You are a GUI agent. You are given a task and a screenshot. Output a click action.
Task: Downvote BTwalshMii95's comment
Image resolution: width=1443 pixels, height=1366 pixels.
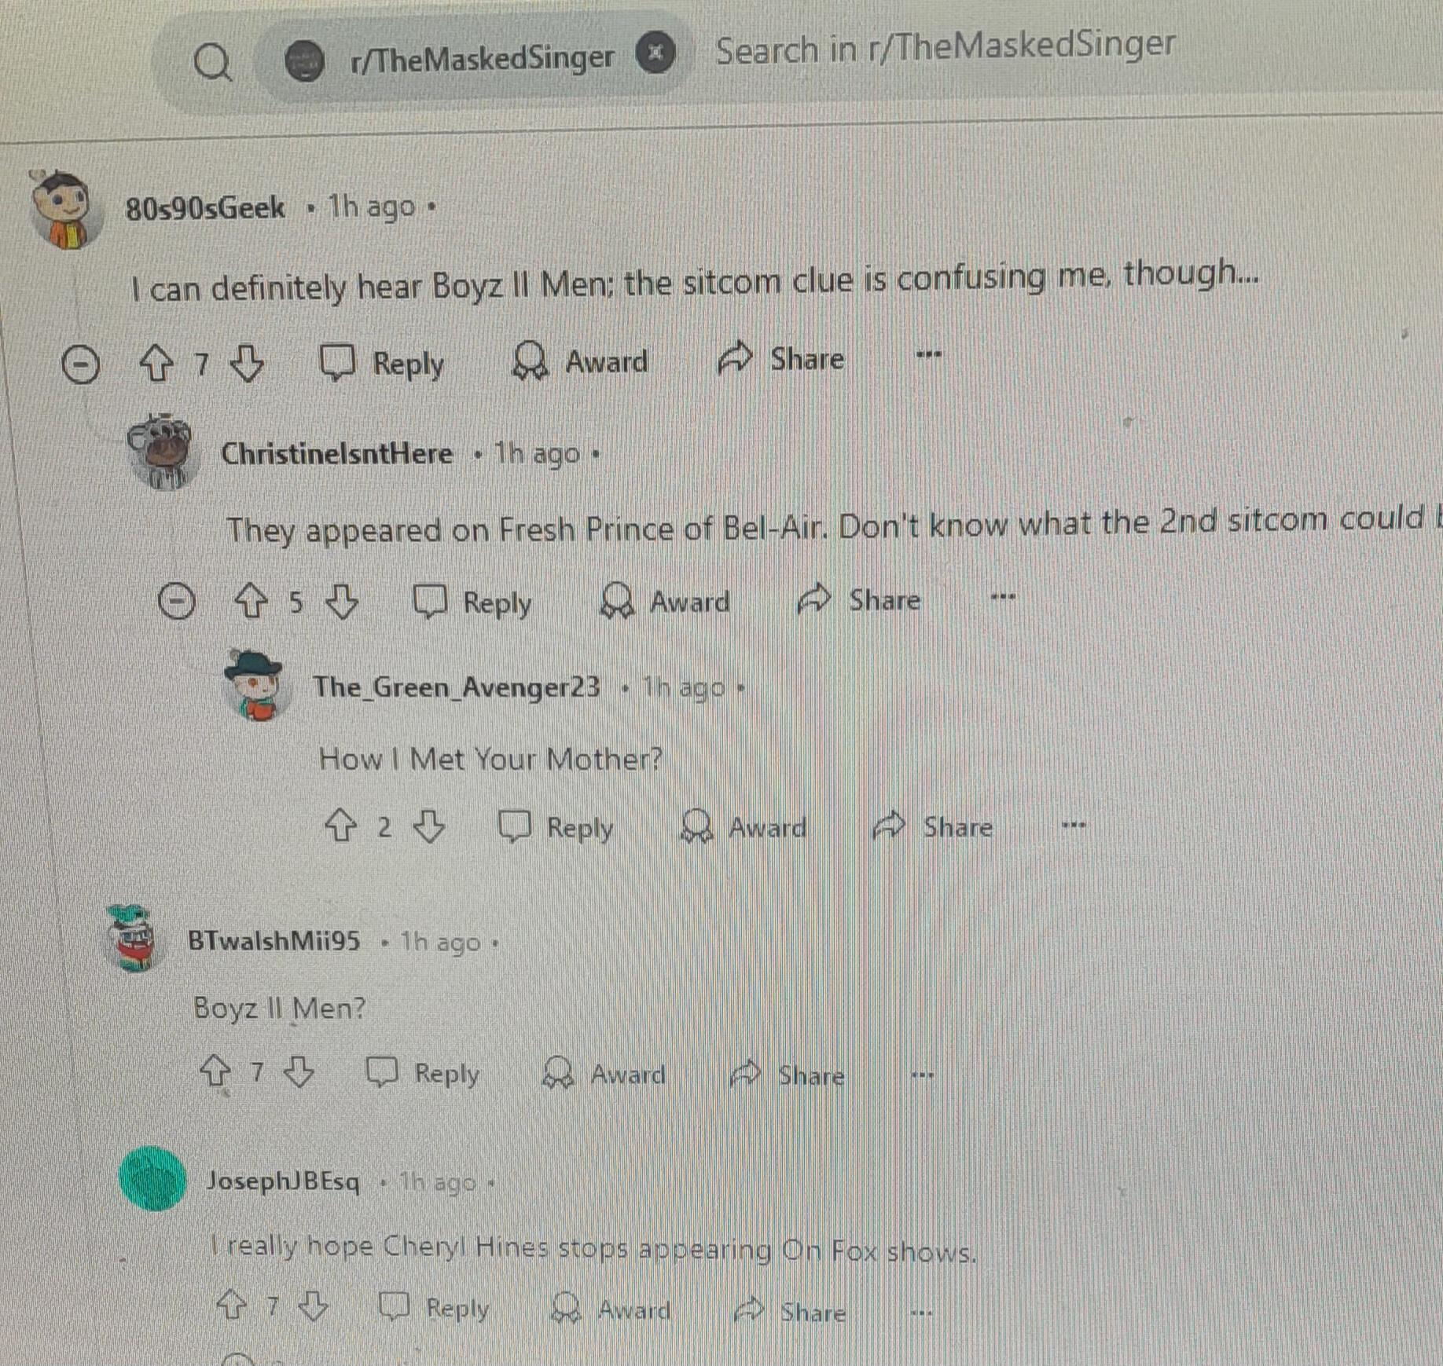pyautogui.click(x=299, y=1071)
